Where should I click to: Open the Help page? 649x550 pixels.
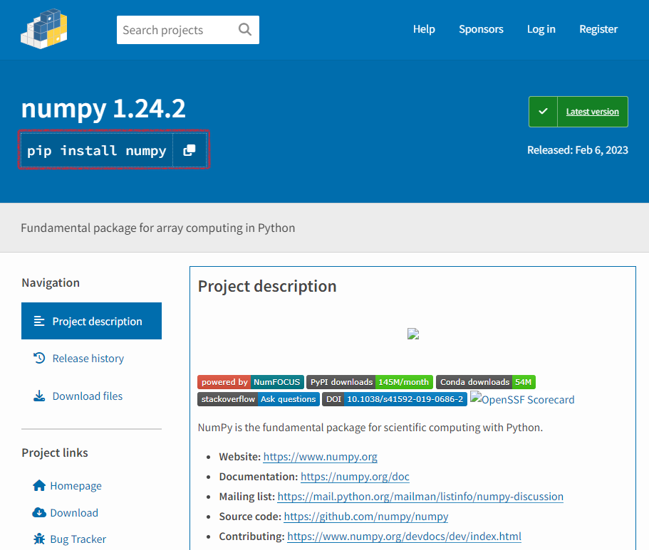[424, 29]
